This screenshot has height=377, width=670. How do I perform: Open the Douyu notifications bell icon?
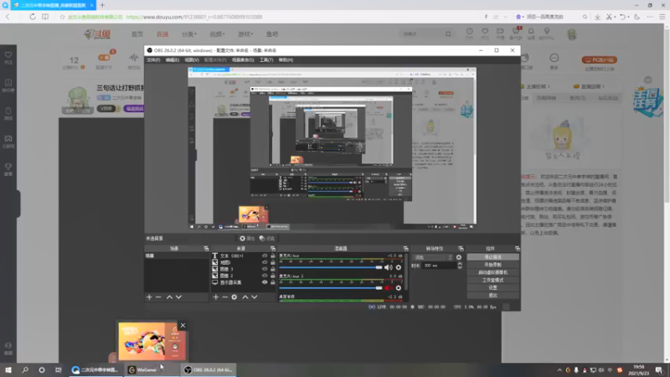pyautogui.click(x=531, y=32)
